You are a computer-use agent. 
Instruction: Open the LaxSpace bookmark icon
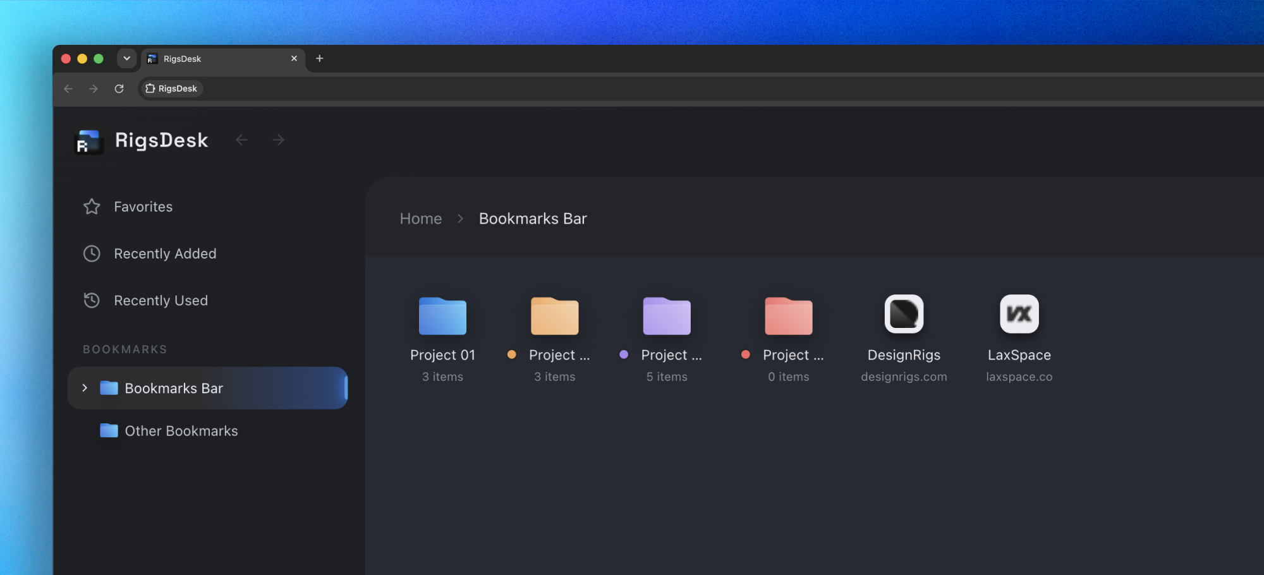[x=1019, y=313]
